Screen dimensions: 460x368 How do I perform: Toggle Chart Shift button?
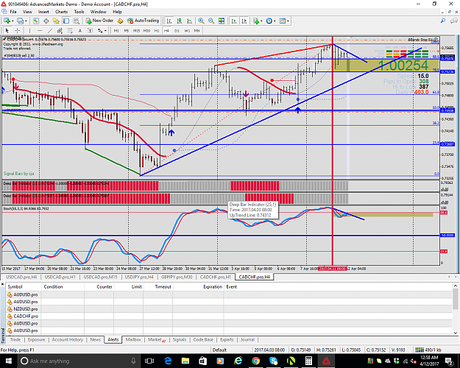[x=244, y=21]
